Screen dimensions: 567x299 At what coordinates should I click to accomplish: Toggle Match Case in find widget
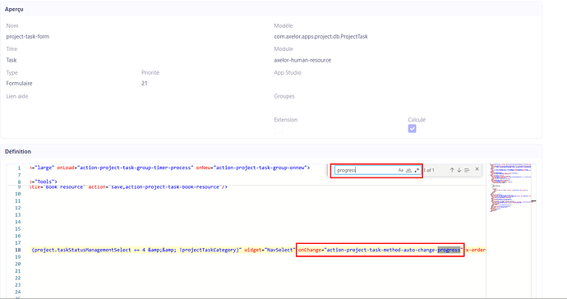[401, 170]
